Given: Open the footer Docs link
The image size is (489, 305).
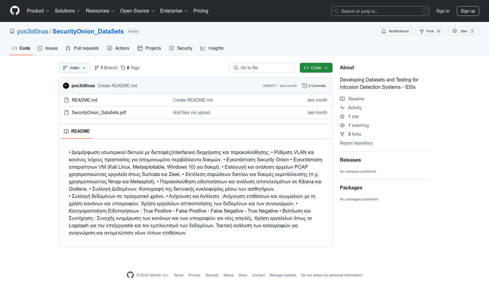Looking at the screenshot, I should click(x=243, y=275).
